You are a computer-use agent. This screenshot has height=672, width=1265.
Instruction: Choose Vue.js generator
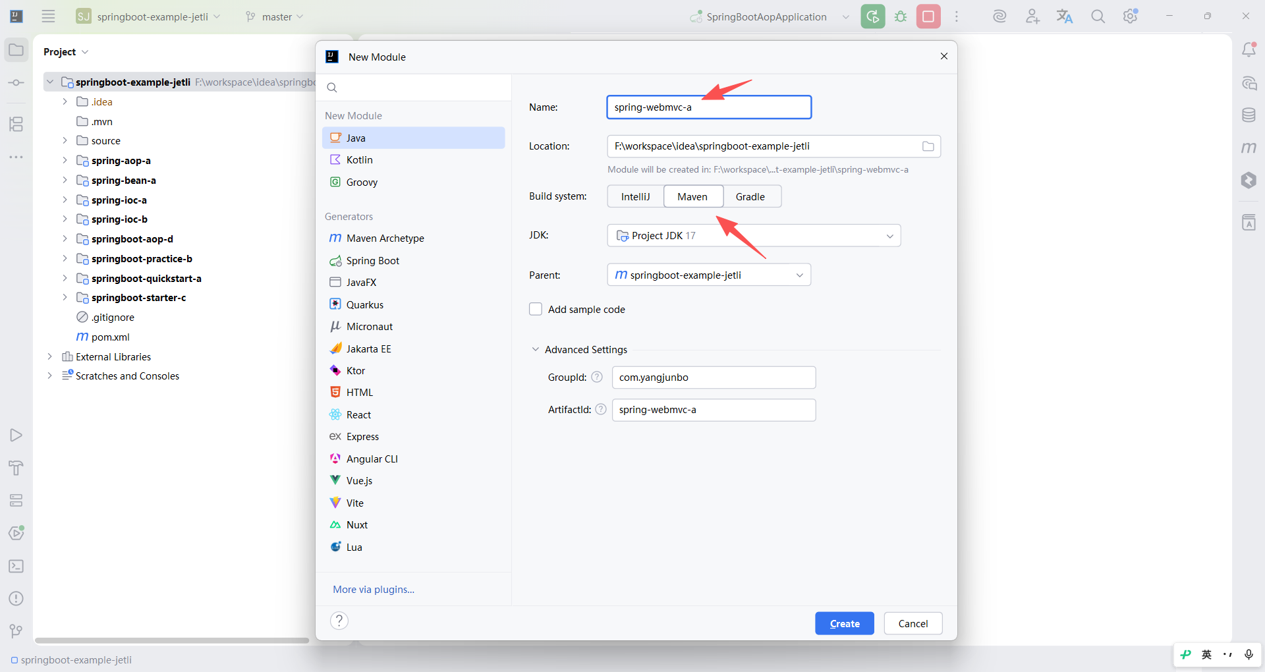(414, 480)
